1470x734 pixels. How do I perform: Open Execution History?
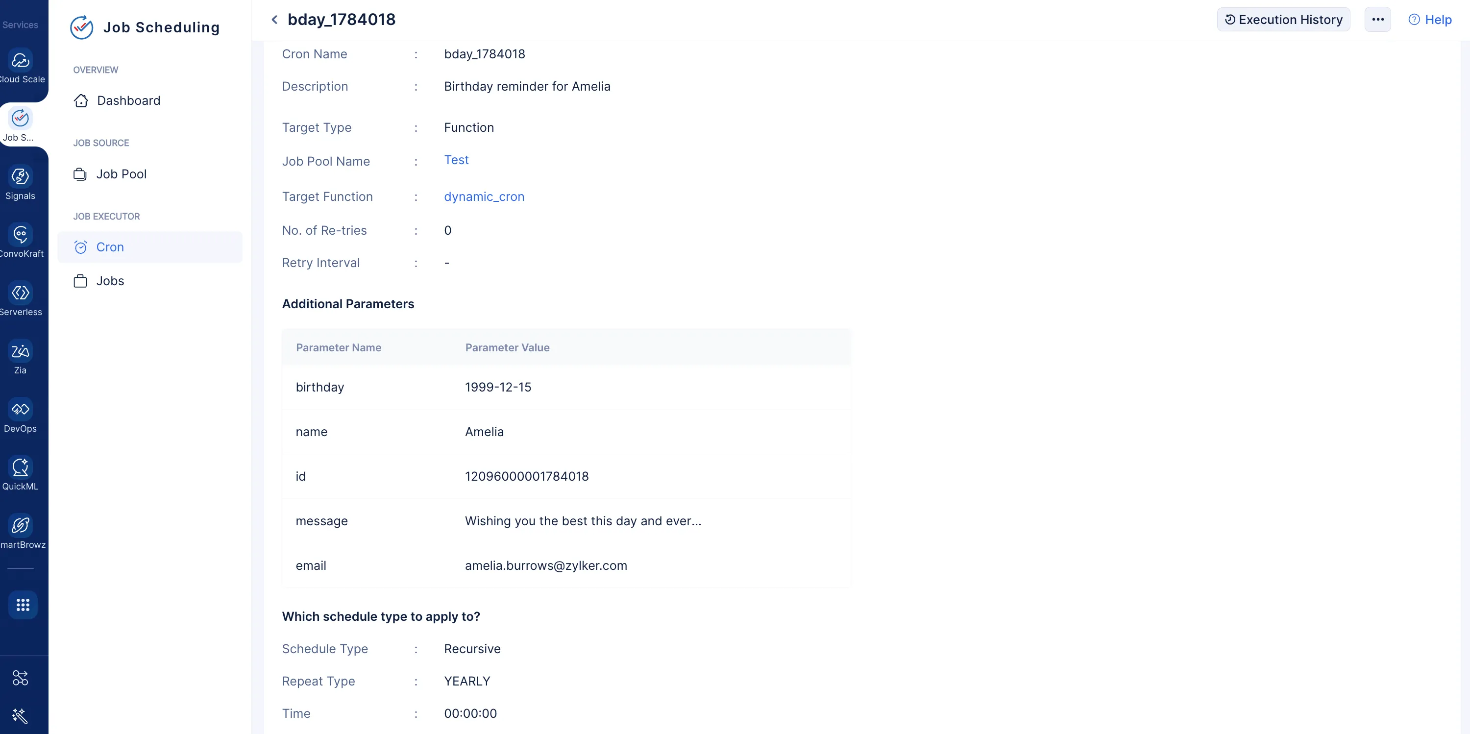coord(1283,20)
